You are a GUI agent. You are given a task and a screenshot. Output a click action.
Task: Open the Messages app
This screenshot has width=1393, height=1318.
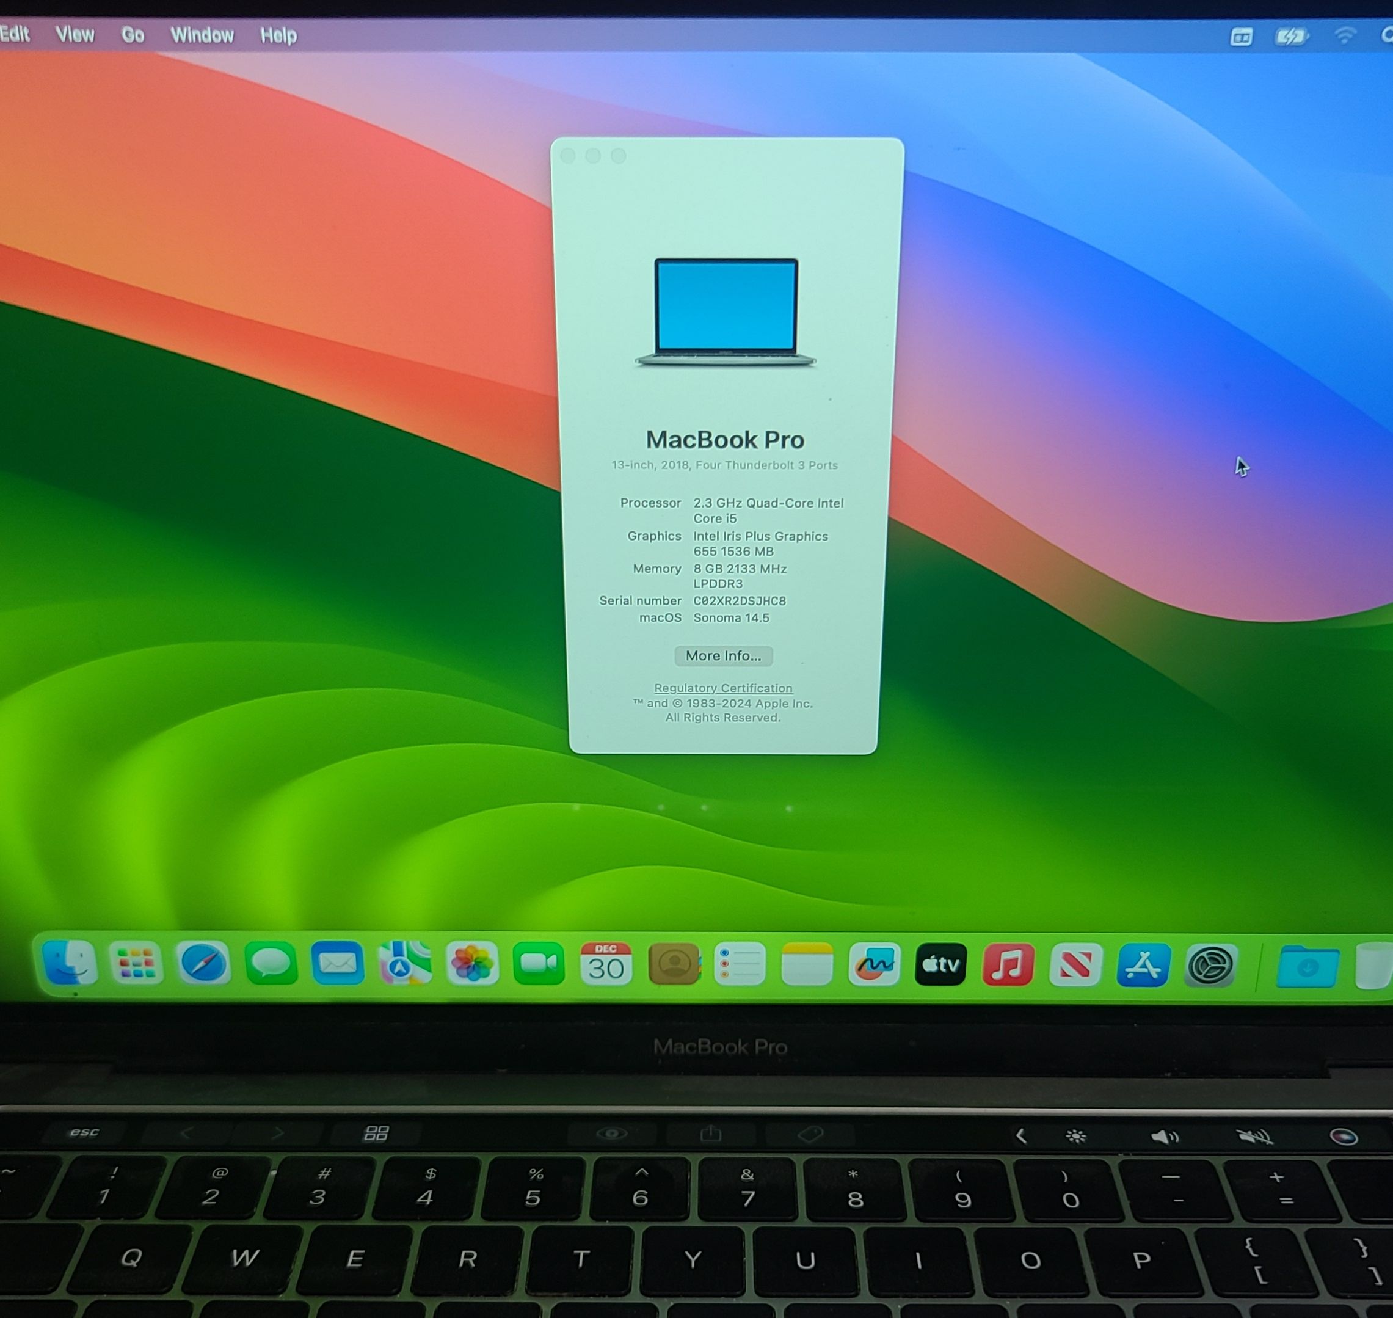point(271,963)
